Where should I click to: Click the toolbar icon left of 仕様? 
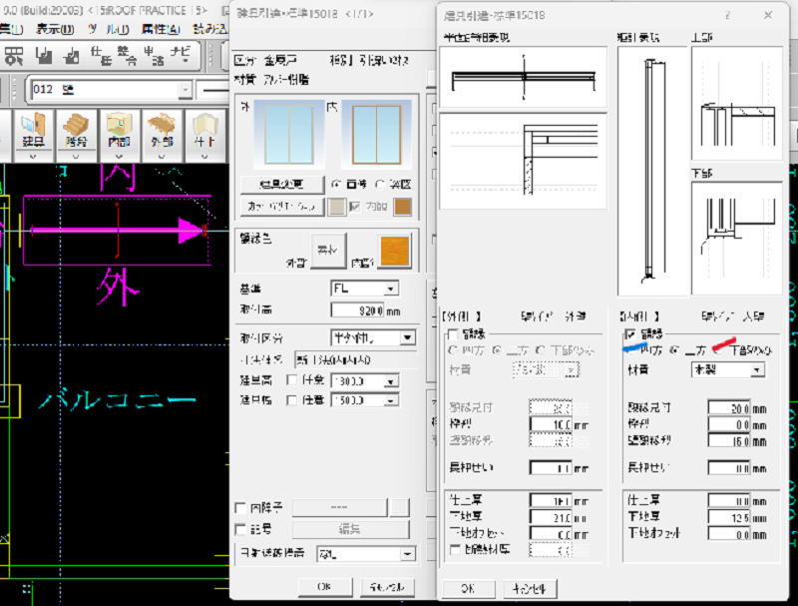[x=72, y=56]
